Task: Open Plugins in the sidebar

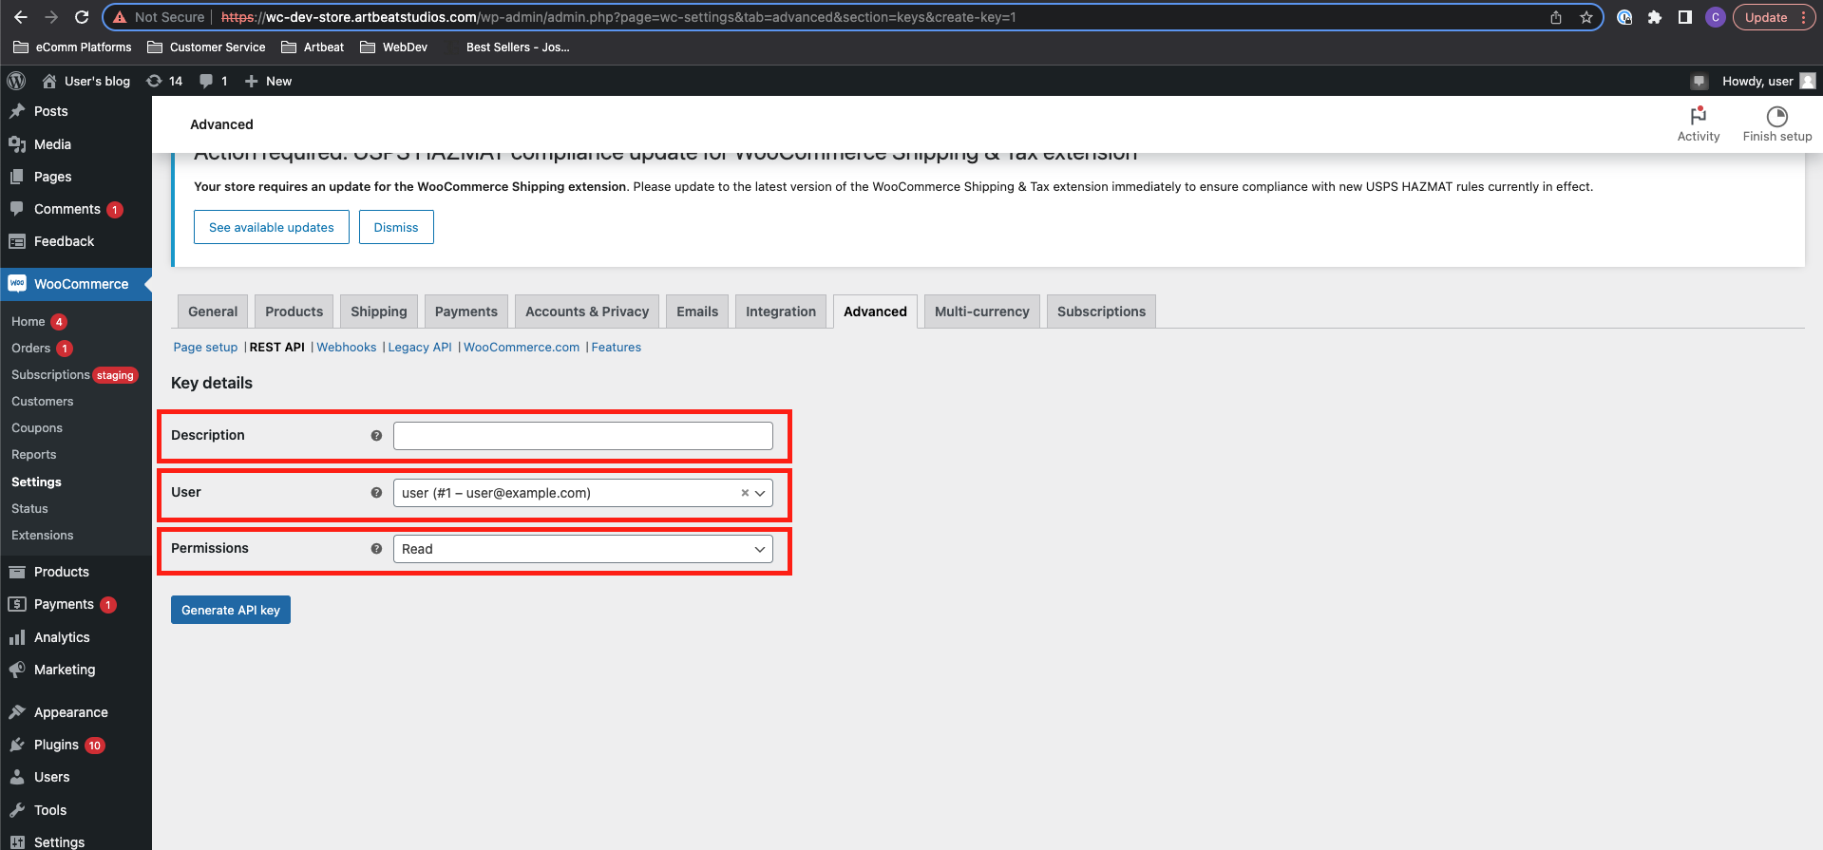Action: 76,745
